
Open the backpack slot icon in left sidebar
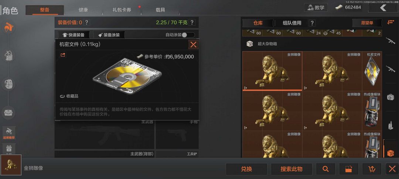coord(8,84)
